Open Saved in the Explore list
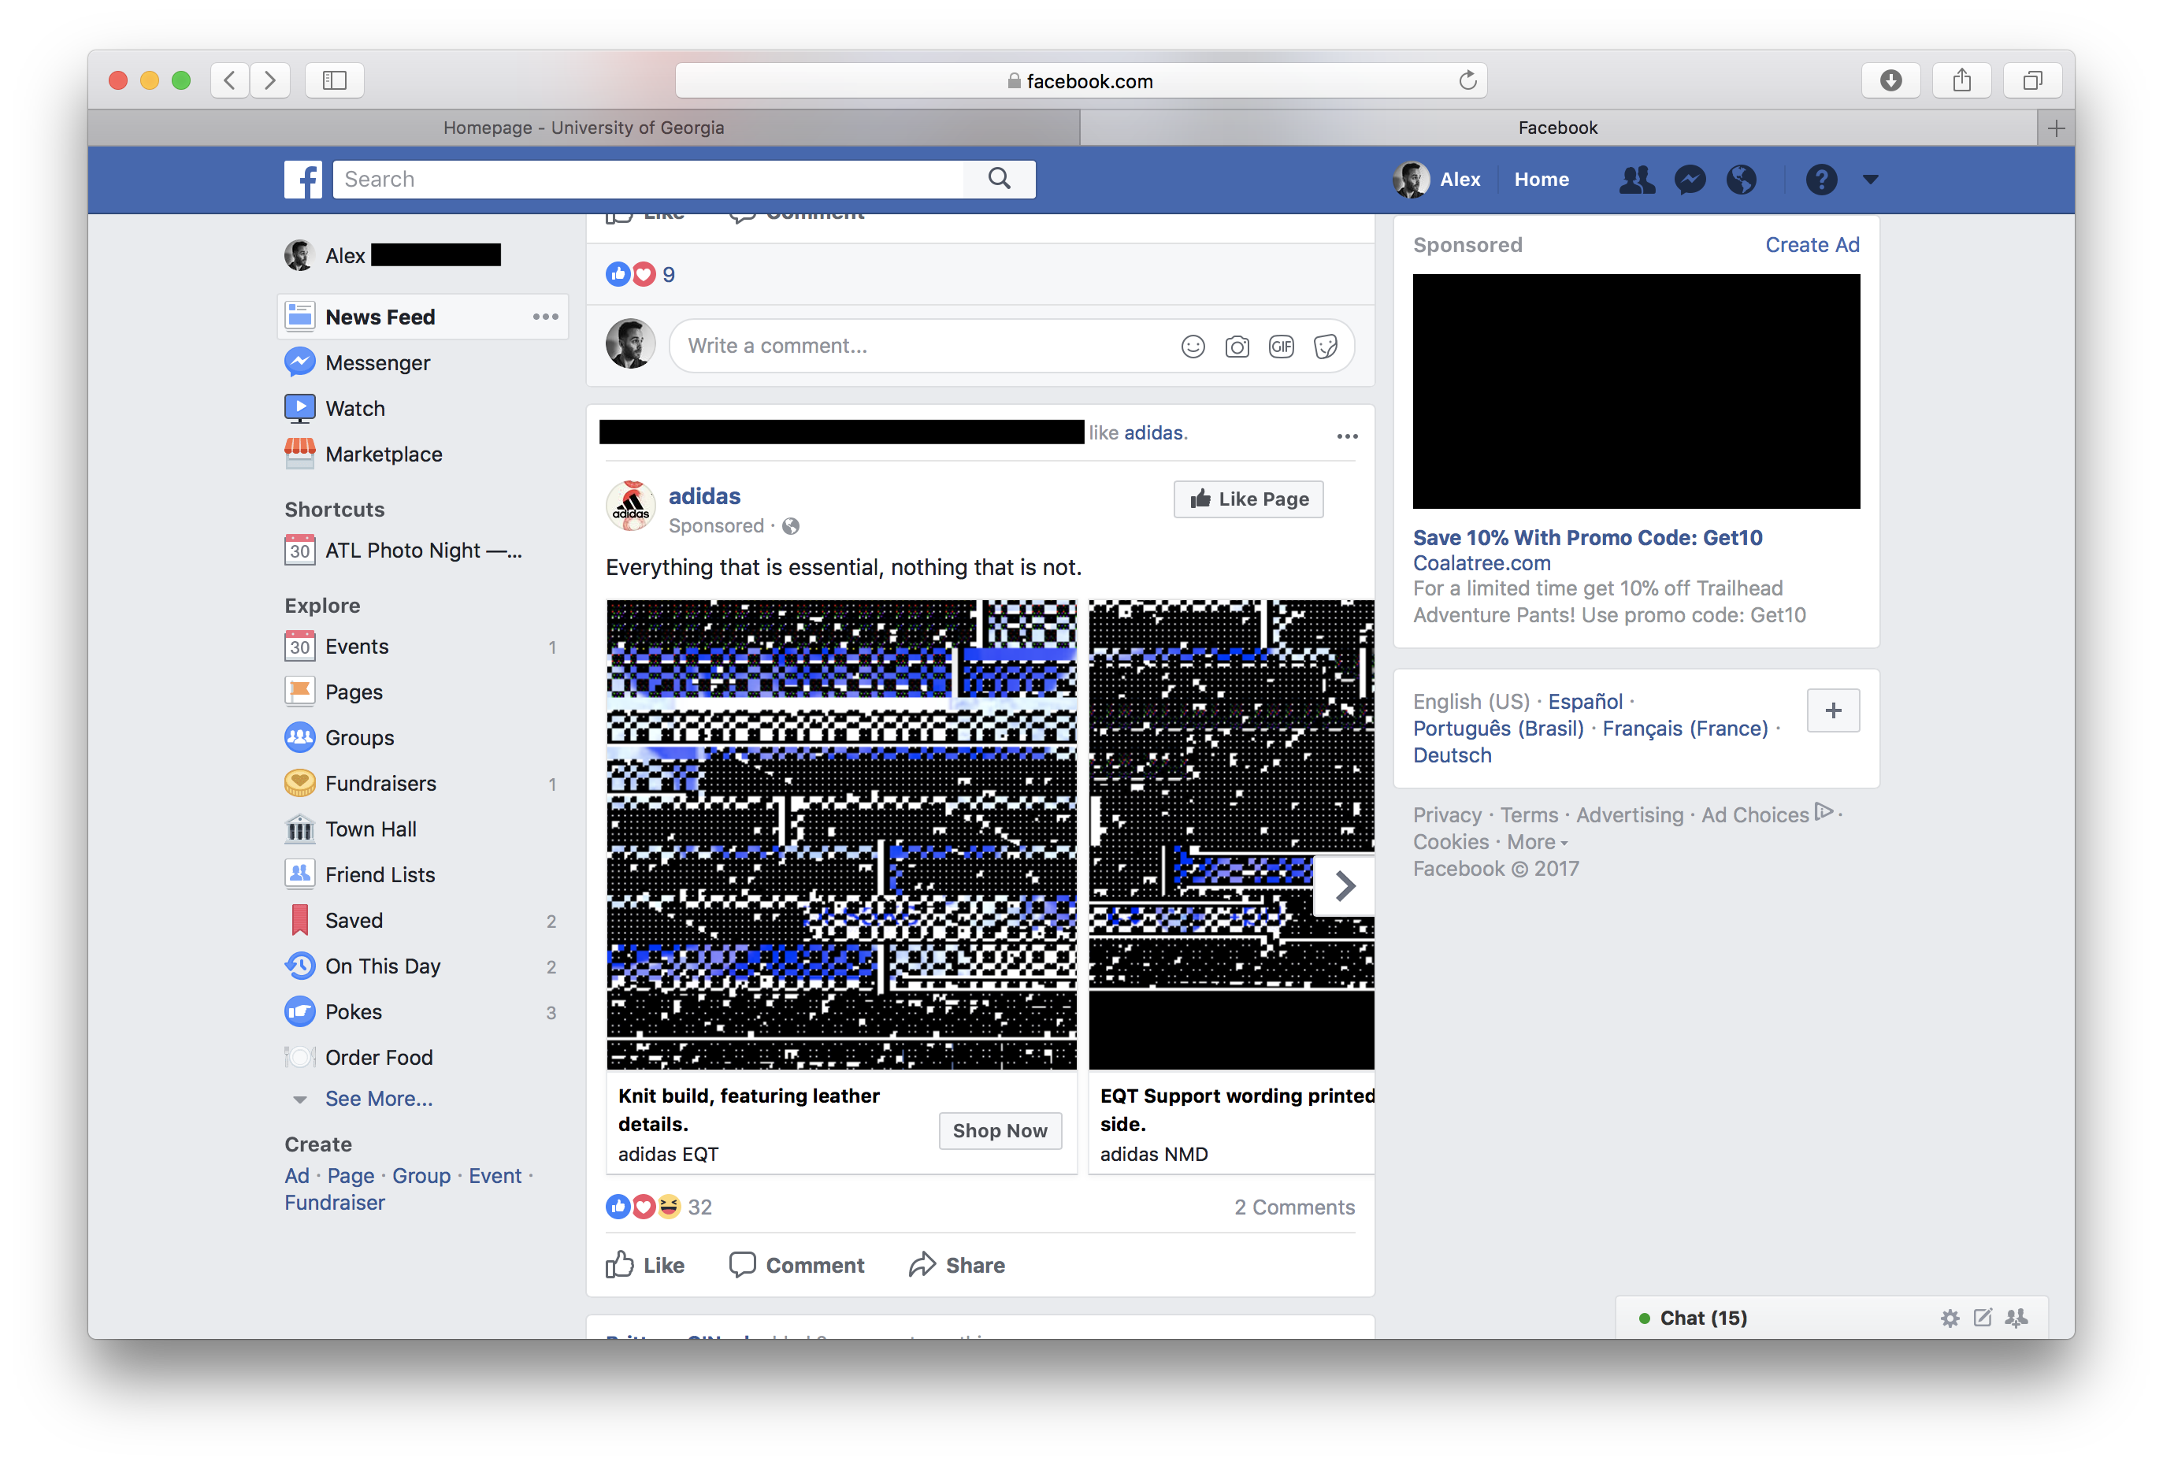The width and height of the screenshot is (2163, 1465). click(x=354, y=920)
